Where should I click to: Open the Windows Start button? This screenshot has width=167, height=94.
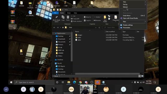point(11,82)
